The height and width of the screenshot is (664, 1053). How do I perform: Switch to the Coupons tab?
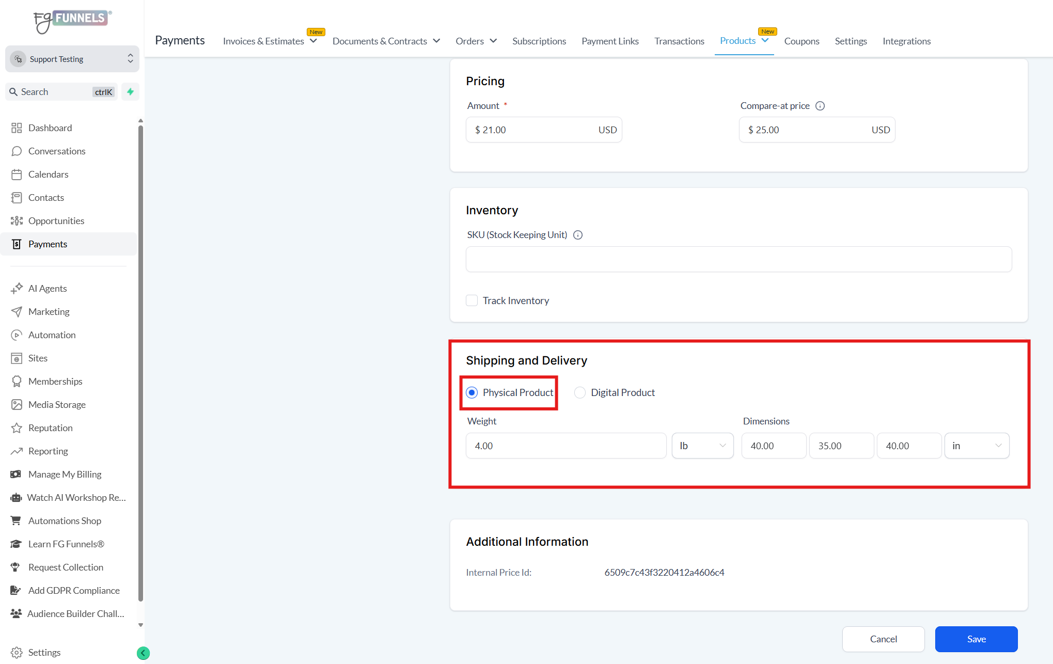tap(801, 41)
